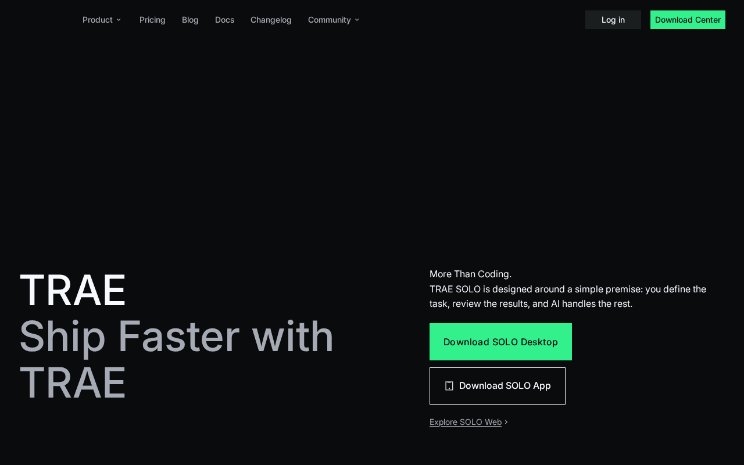Viewport: 744px width, 465px height.
Task: Expand the Product dropdown menu
Action: click(102, 20)
